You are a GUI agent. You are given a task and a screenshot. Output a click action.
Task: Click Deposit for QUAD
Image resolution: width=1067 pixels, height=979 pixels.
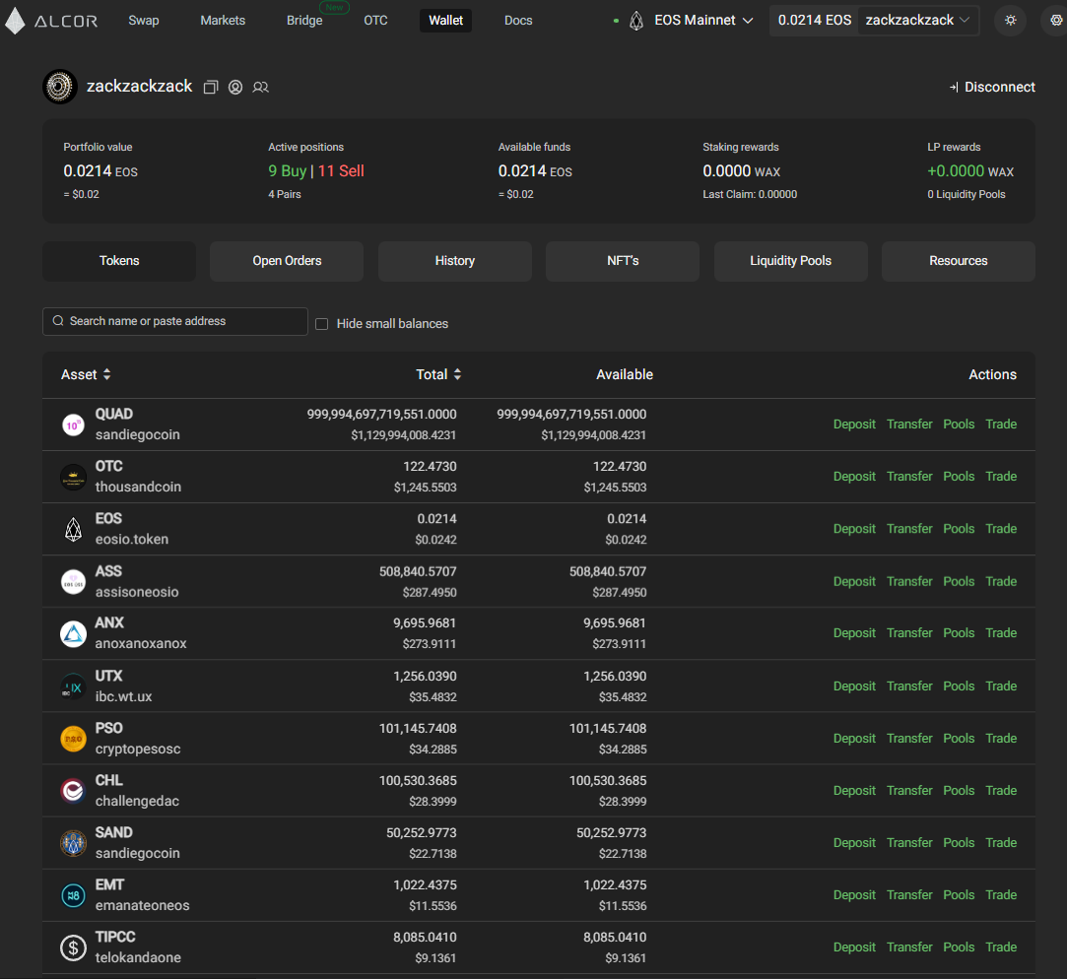tap(854, 424)
